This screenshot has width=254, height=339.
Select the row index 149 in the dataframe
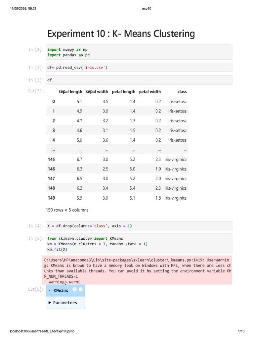51,198
